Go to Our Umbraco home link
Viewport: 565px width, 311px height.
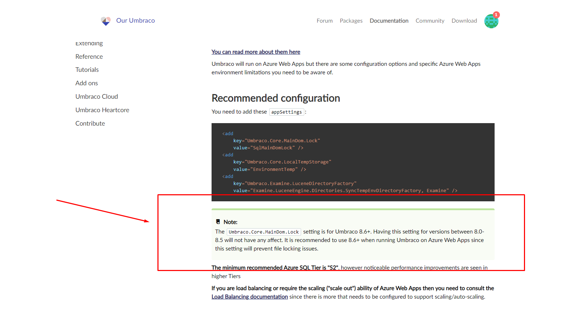(x=136, y=21)
